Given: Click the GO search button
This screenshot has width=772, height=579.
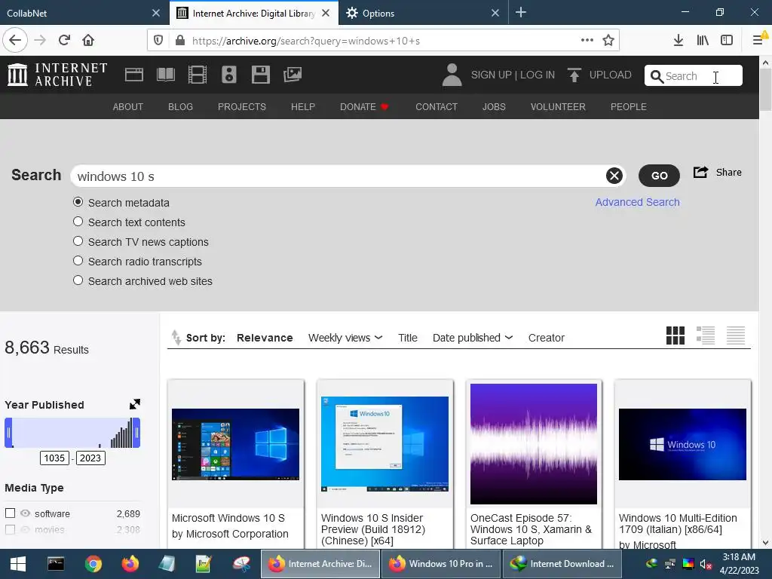Looking at the screenshot, I should click(x=659, y=176).
